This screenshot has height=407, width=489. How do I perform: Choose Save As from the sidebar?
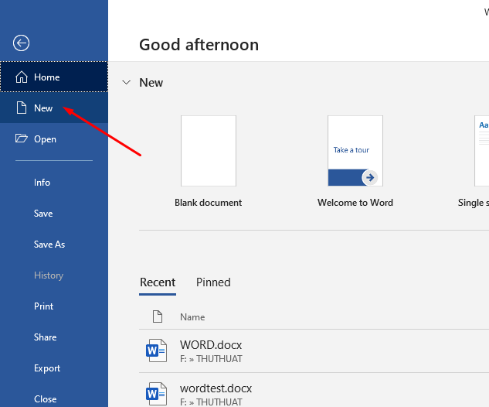[54, 244]
